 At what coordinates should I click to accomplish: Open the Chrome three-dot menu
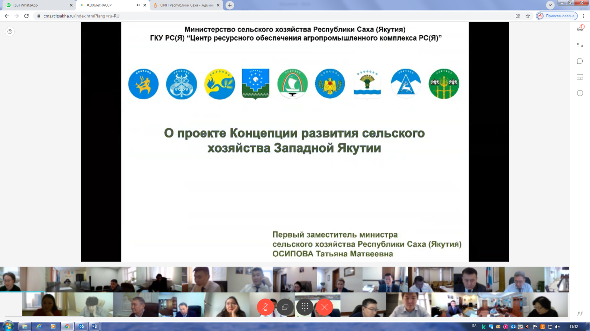pos(583,16)
